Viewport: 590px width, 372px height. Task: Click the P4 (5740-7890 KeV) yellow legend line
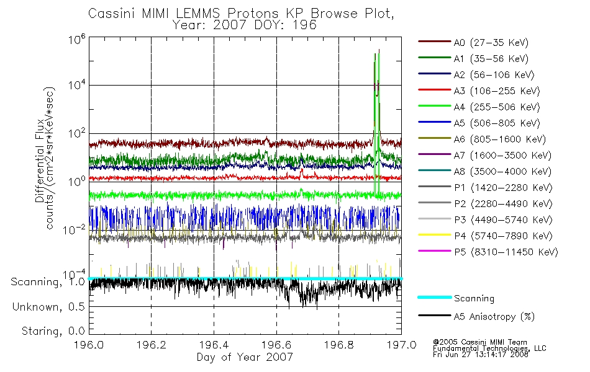[435, 235]
